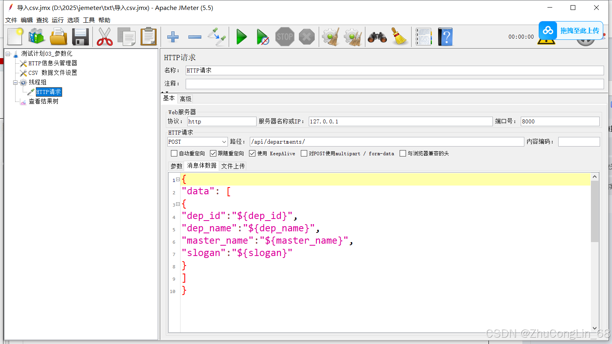The image size is (612, 344).
Task: Click the Copy icon in toolbar
Action: point(127,37)
